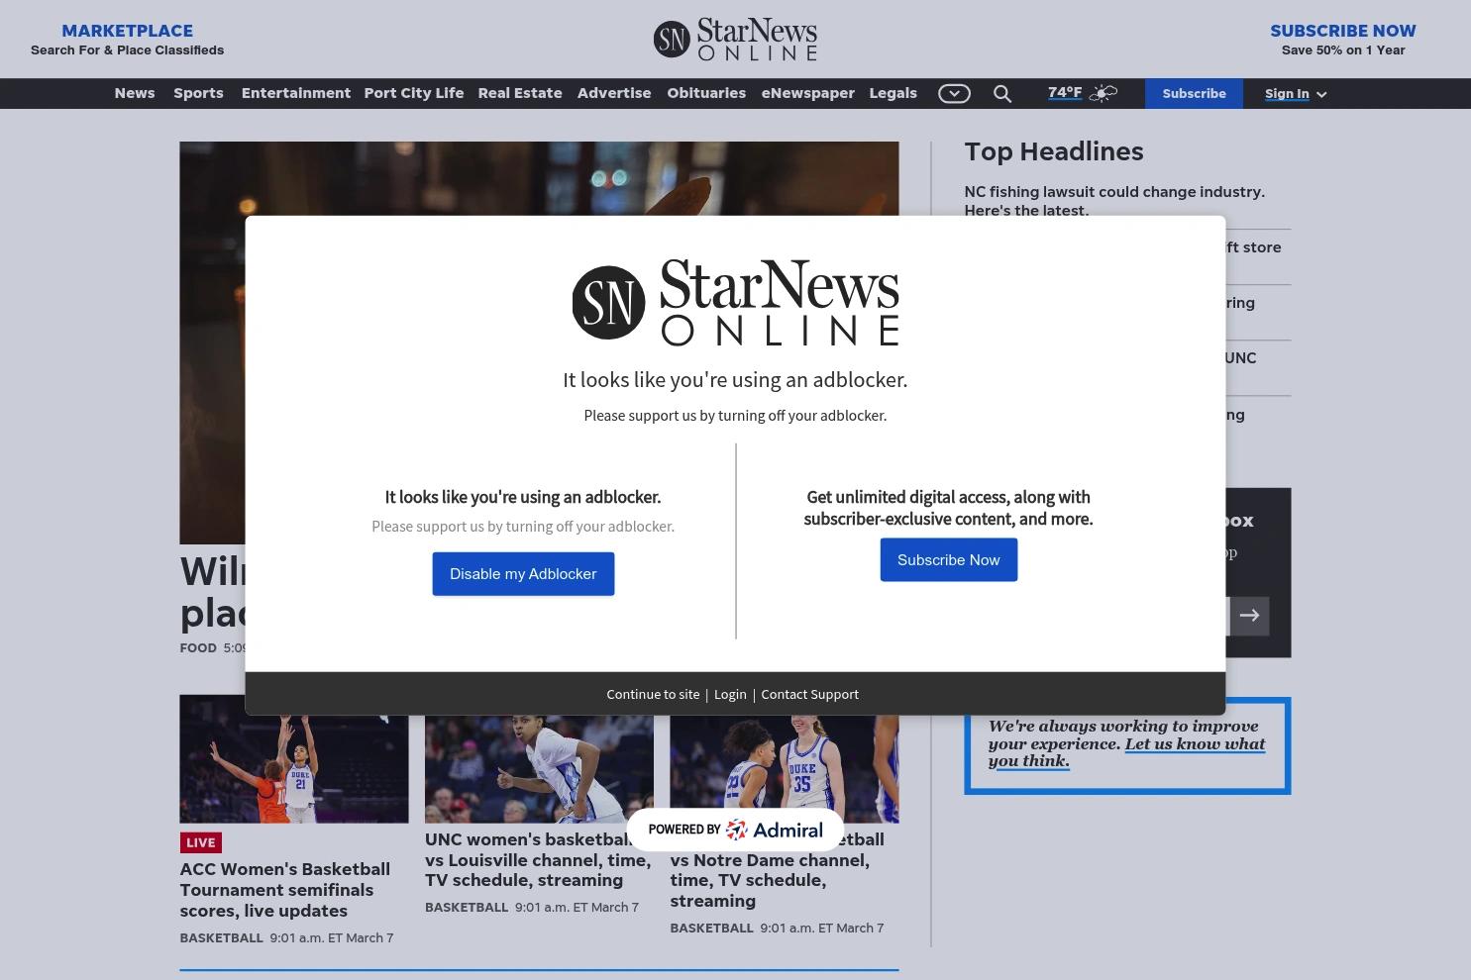The image size is (1471, 980).
Task: Click the StarNews Online header logo
Action: pos(735,39)
